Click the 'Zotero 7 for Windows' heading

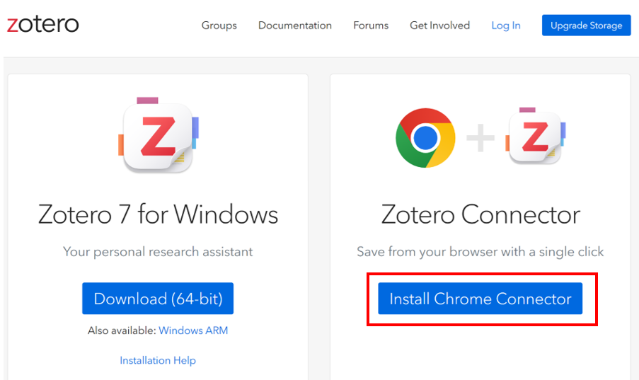(x=158, y=214)
